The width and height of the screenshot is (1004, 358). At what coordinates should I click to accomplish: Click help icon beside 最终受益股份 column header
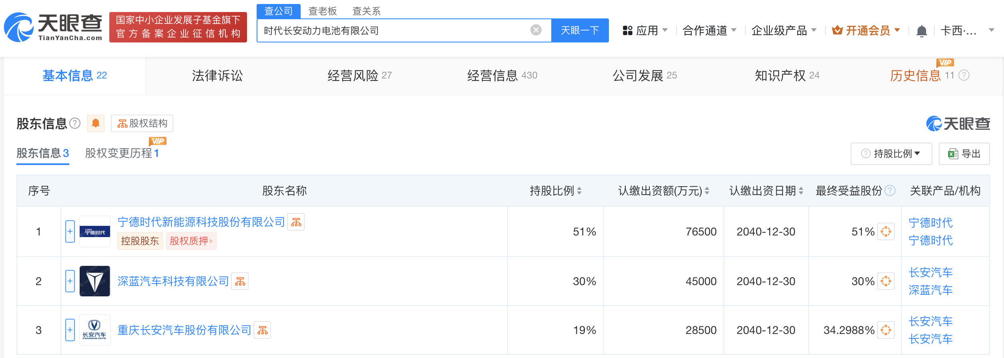click(x=890, y=191)
